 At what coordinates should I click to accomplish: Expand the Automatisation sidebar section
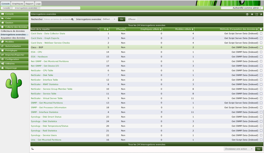[14, 46]
